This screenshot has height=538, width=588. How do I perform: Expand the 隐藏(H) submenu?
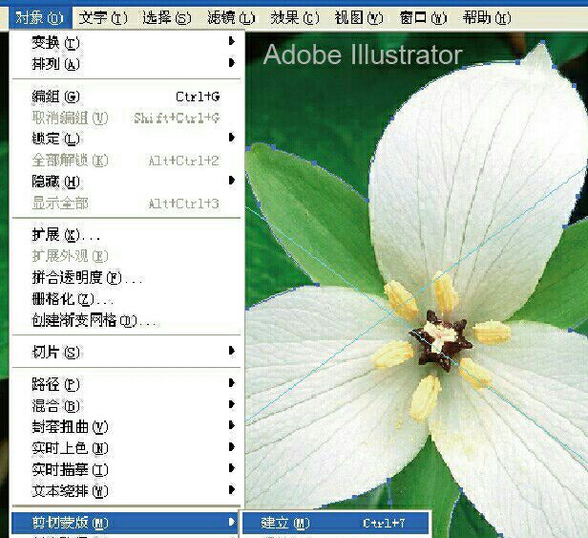(x=127, y=182)
